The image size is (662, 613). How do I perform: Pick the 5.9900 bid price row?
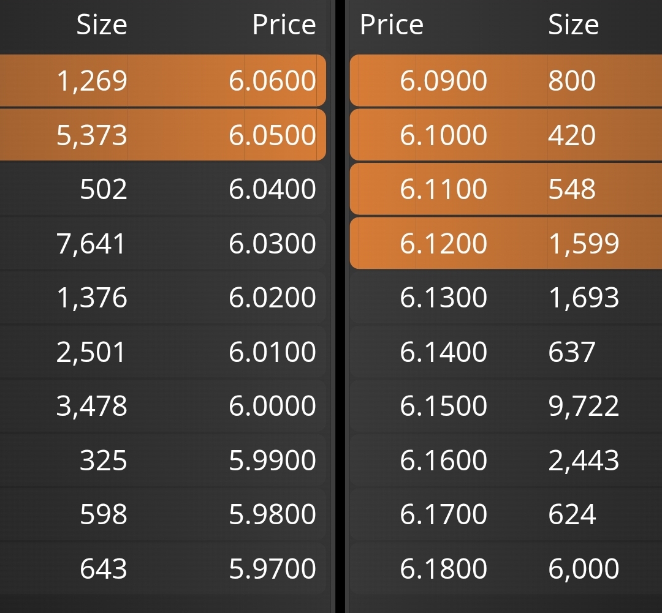[x=163, y=460]
